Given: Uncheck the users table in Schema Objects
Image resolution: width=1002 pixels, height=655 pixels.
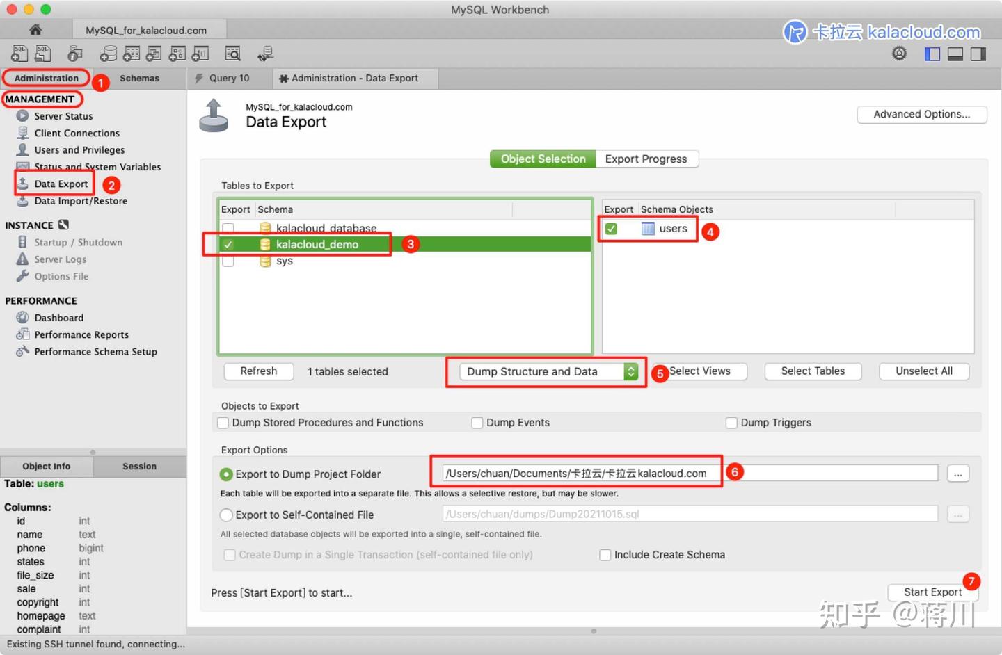Looking at the screenshot, I should (x=611, y=228).
